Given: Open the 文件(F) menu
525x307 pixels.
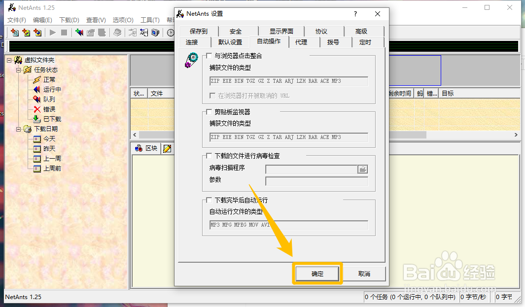Looking at the screenshot, I should point(17,20).
